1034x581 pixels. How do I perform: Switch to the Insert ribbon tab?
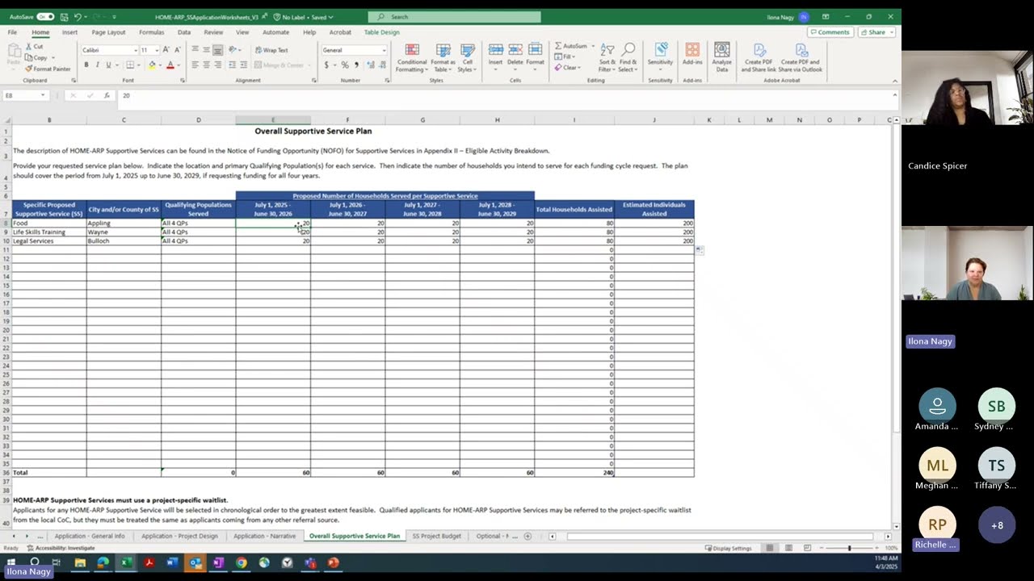pyautogui.click(x=69, y=32)
